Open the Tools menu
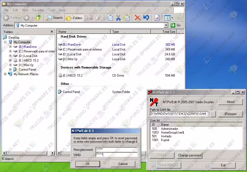 (x=52, y=10)
